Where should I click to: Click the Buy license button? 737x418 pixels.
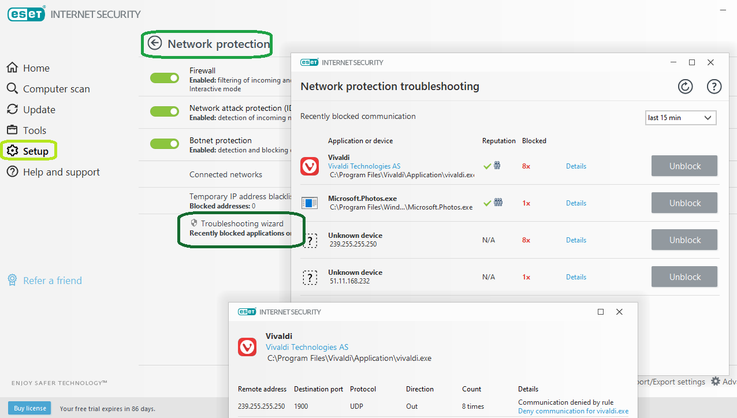click(x=29, y=408)
